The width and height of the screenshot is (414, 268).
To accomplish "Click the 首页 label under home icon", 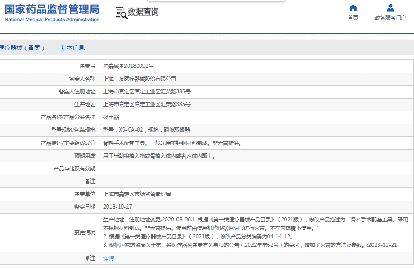I will click(353, 18).
